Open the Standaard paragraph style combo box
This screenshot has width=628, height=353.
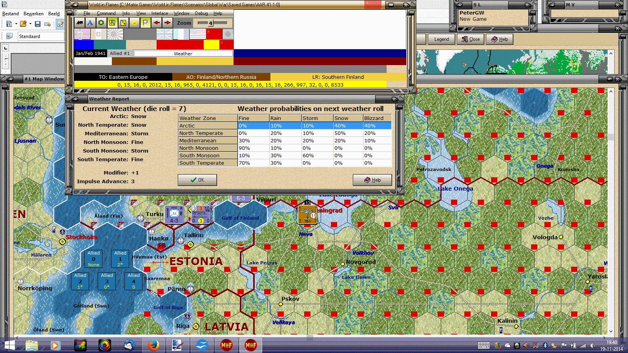41,36
